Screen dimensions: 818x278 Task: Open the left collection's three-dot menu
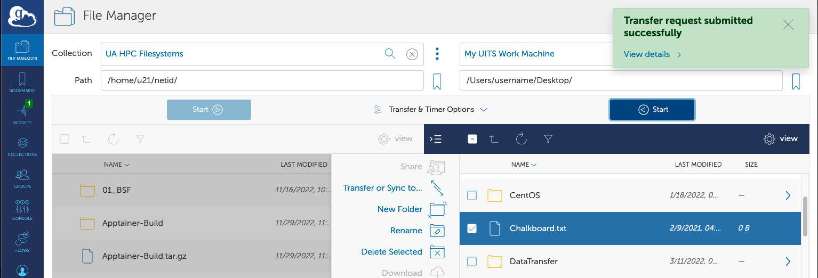[437, 53]
